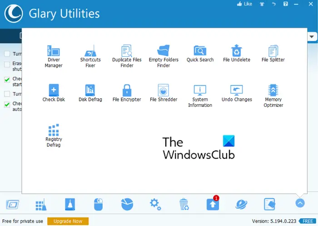Uncheck the 'Check ... start' checkbox

pos(7,80)
